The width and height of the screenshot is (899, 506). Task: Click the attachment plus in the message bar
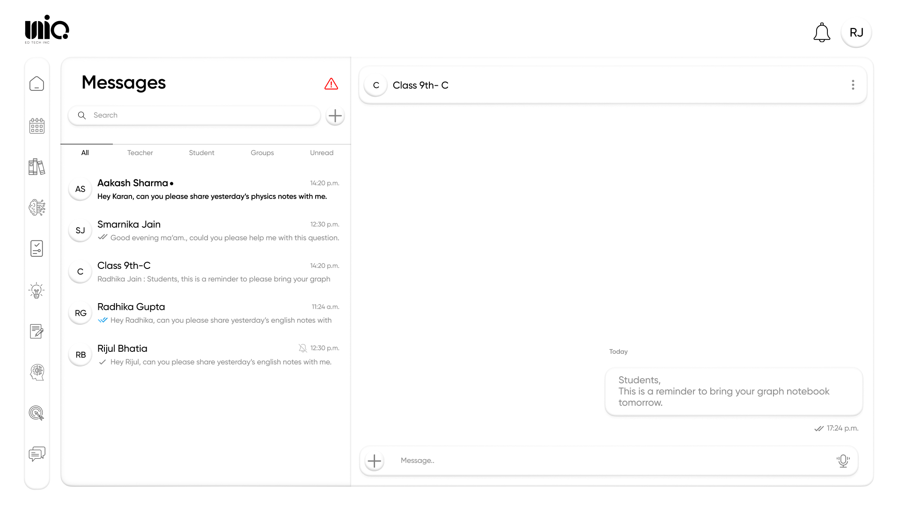[374, 461]
